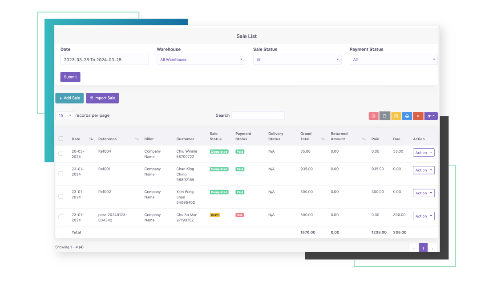This screenshot has height=289, width=477.
Task: Click the yellow document export icon
Action: click(396, 116)
